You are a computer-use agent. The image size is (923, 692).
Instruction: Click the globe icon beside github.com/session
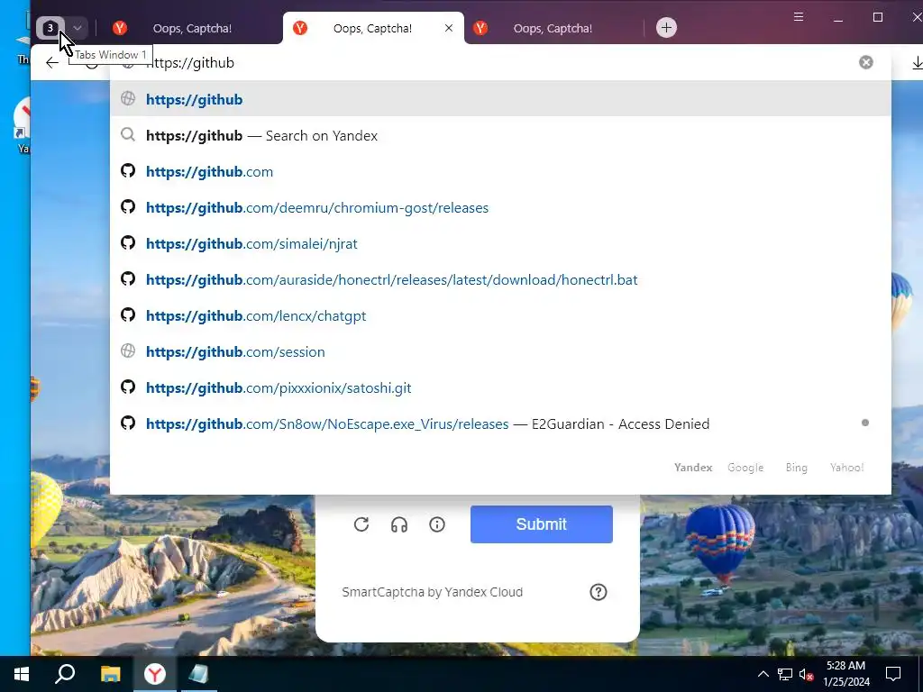128,351
